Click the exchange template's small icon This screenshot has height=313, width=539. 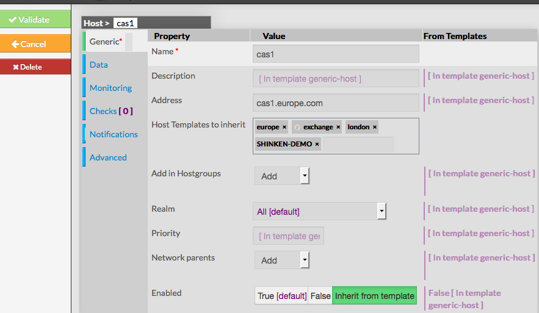point(297,127)
